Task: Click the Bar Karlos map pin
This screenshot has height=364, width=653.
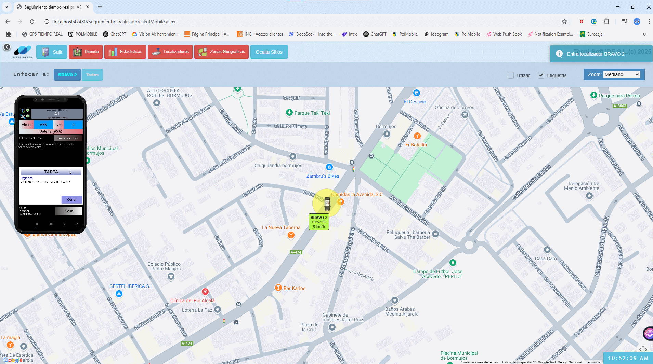Action: pos(278,288)
